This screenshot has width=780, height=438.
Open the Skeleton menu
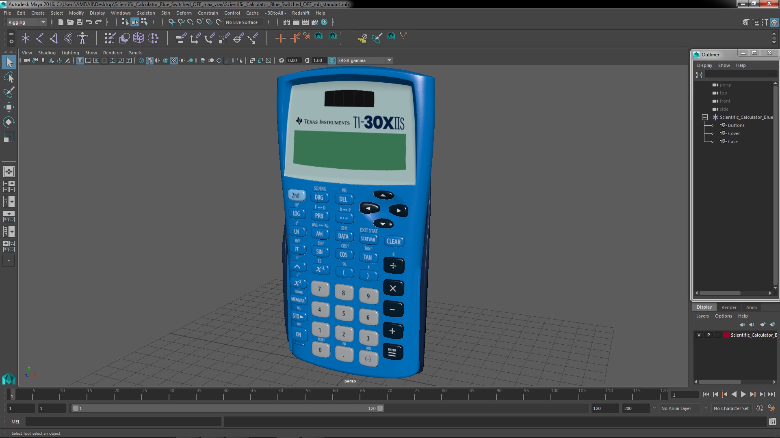point(146,13)
